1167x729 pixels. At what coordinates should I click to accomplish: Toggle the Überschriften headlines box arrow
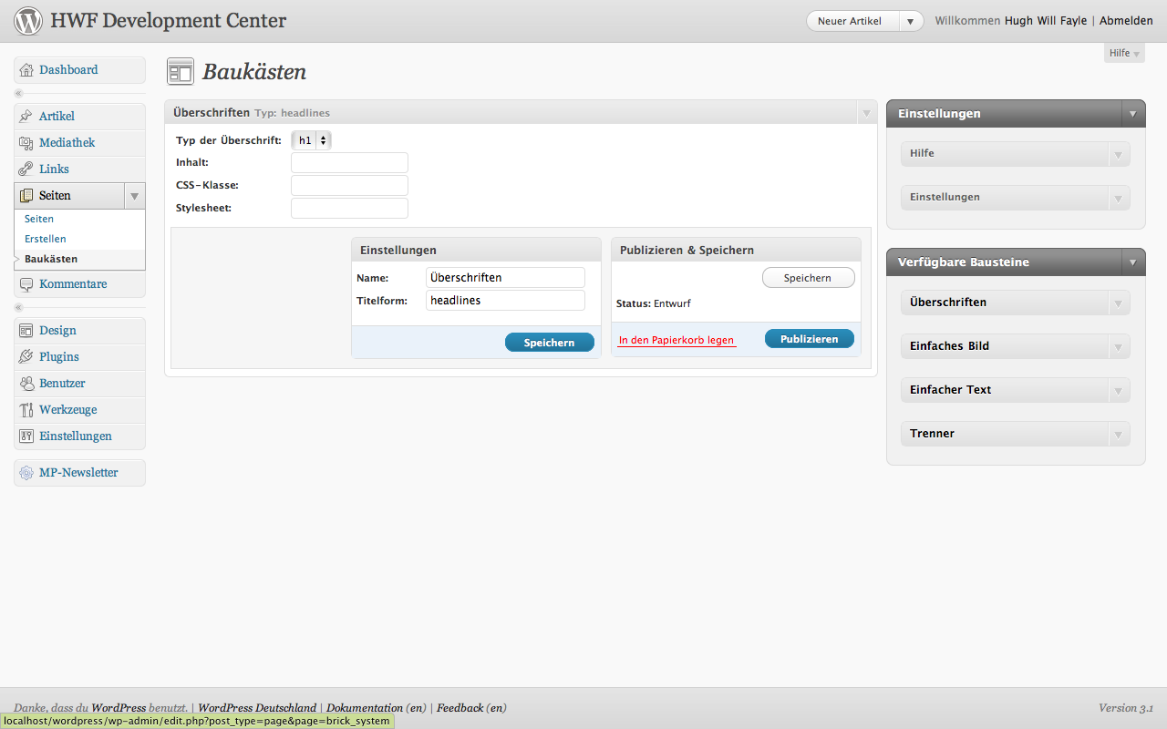pos(866,113)
